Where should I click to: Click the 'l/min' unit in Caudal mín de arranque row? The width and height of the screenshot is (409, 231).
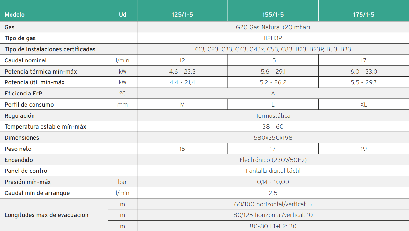(x=123, y=193)
